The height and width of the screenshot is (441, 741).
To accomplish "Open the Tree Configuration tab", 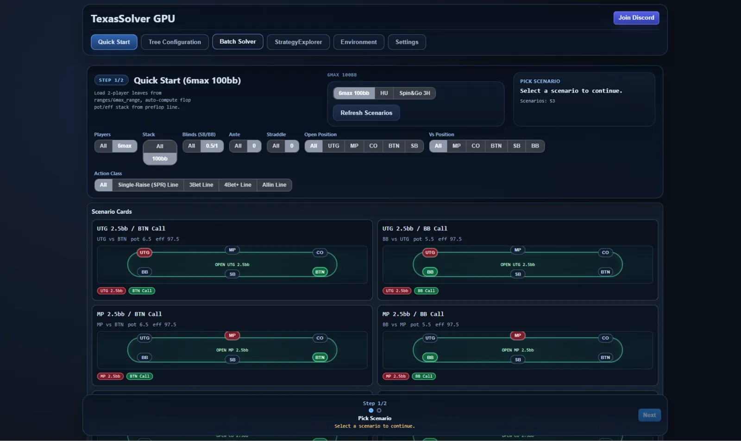I will pos(175,42).
